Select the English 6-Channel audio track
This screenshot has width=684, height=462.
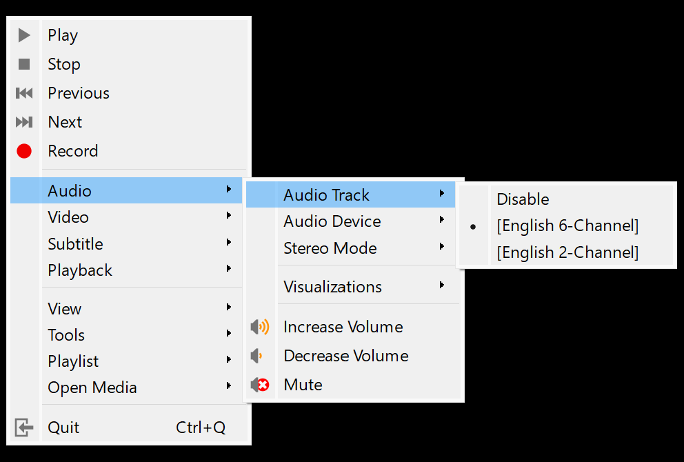[x=567, y=225]
